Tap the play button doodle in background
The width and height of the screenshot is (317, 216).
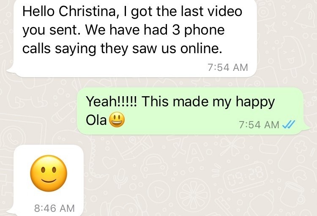[x=158, y=191]
